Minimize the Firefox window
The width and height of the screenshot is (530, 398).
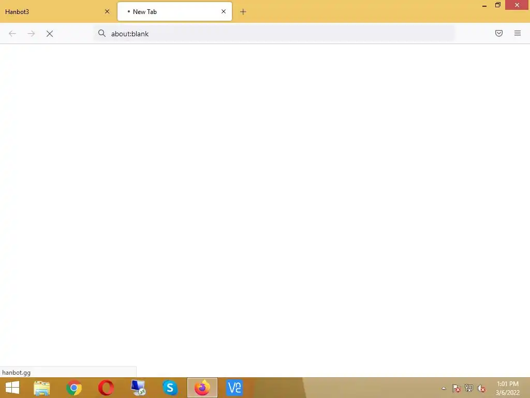coord(484,5)
